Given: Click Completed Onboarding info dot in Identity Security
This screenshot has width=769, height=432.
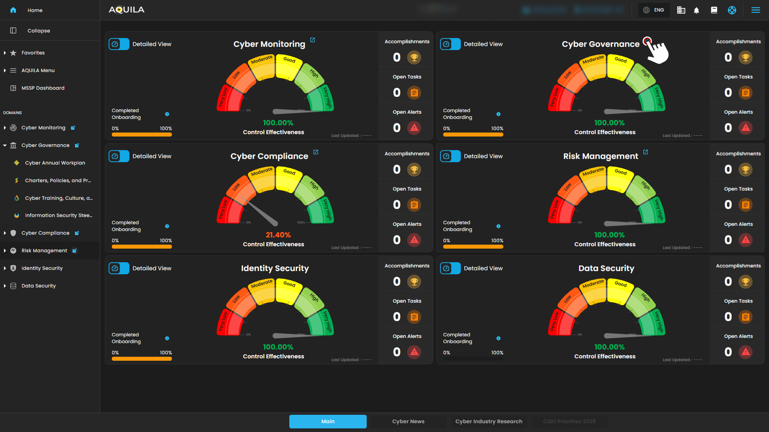Looking at the screenshot, I should pyautogui.click(x=167, y=338).
